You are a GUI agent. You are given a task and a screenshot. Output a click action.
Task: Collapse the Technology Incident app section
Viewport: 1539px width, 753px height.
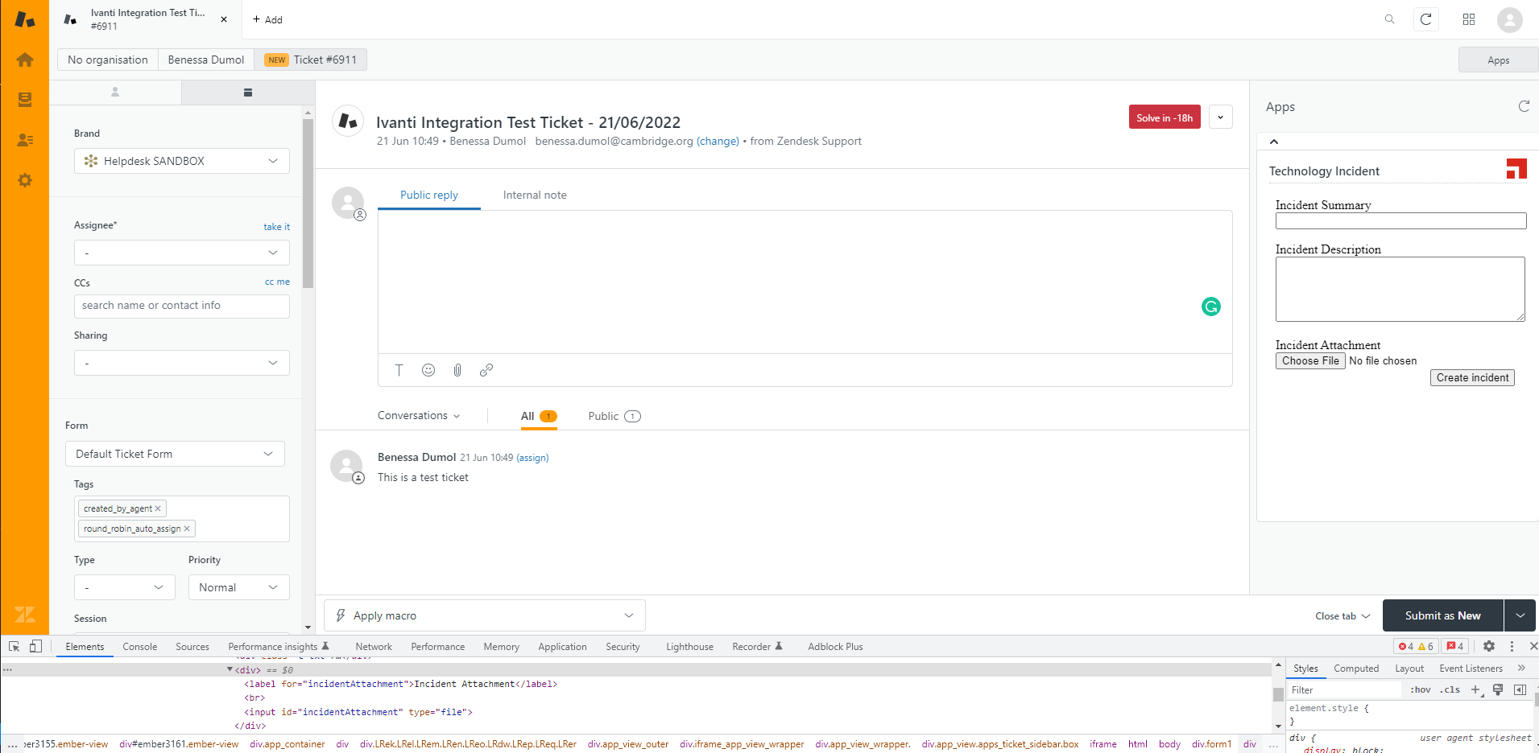coord(1274,142)
